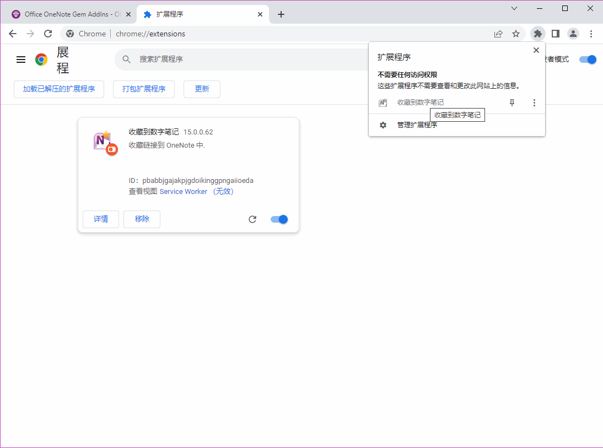Click the version number 15.0.0.62
The height and width of the screenshot is (448, 603).
[x=198, y=132]
